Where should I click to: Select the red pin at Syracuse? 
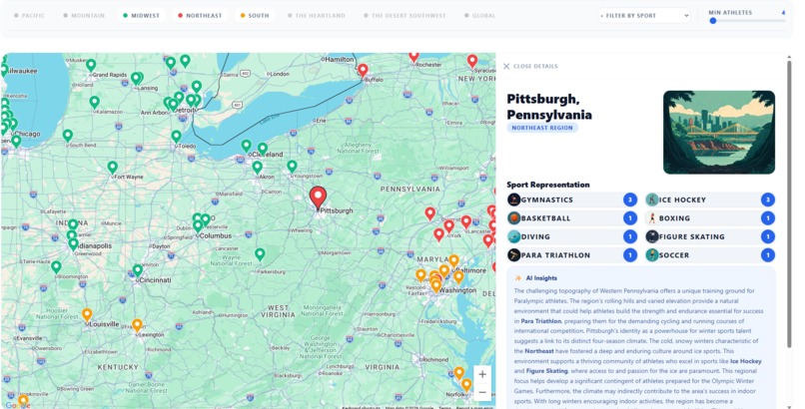tap(472, 61)
